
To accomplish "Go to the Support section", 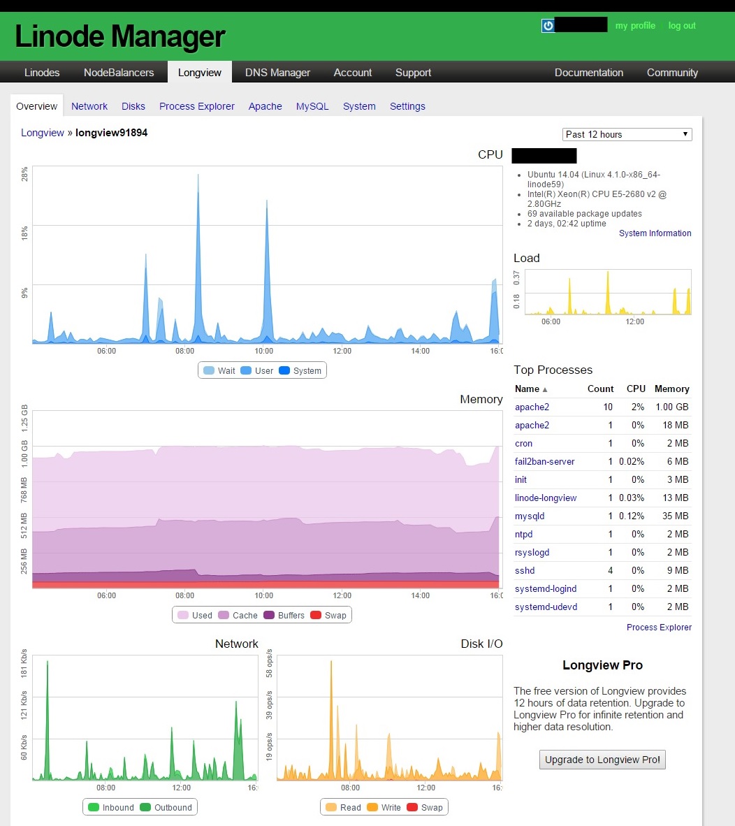I will tap(414, 72).
